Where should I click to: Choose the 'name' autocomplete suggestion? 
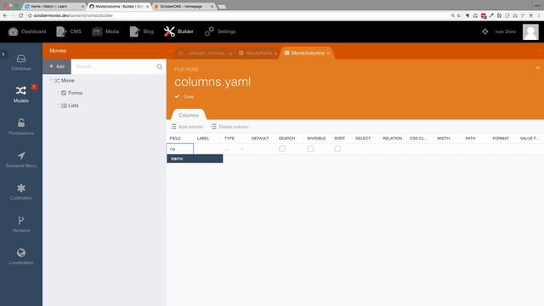coord(195,159)
